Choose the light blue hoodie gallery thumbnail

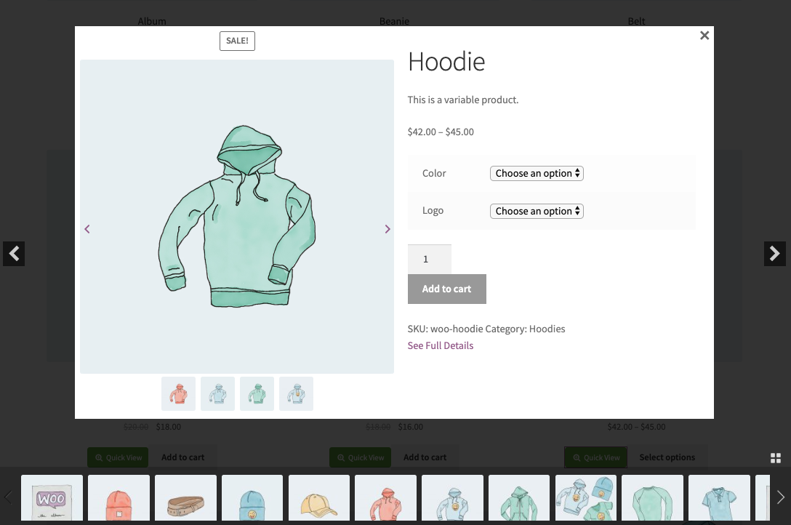[217, 393]
